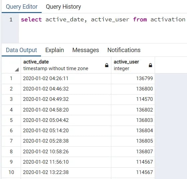Click the lock icon in active_date column
The width and height of the screenshot is (187, 179).
[x=107, y=65]
